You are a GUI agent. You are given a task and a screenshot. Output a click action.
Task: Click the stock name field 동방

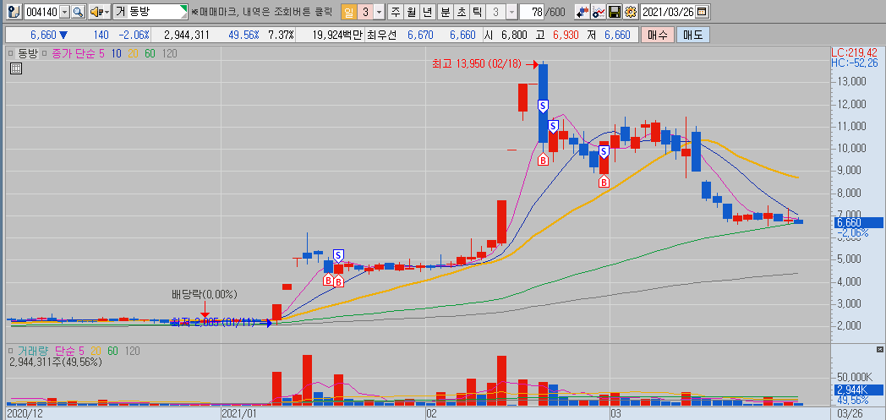point(150,11)
